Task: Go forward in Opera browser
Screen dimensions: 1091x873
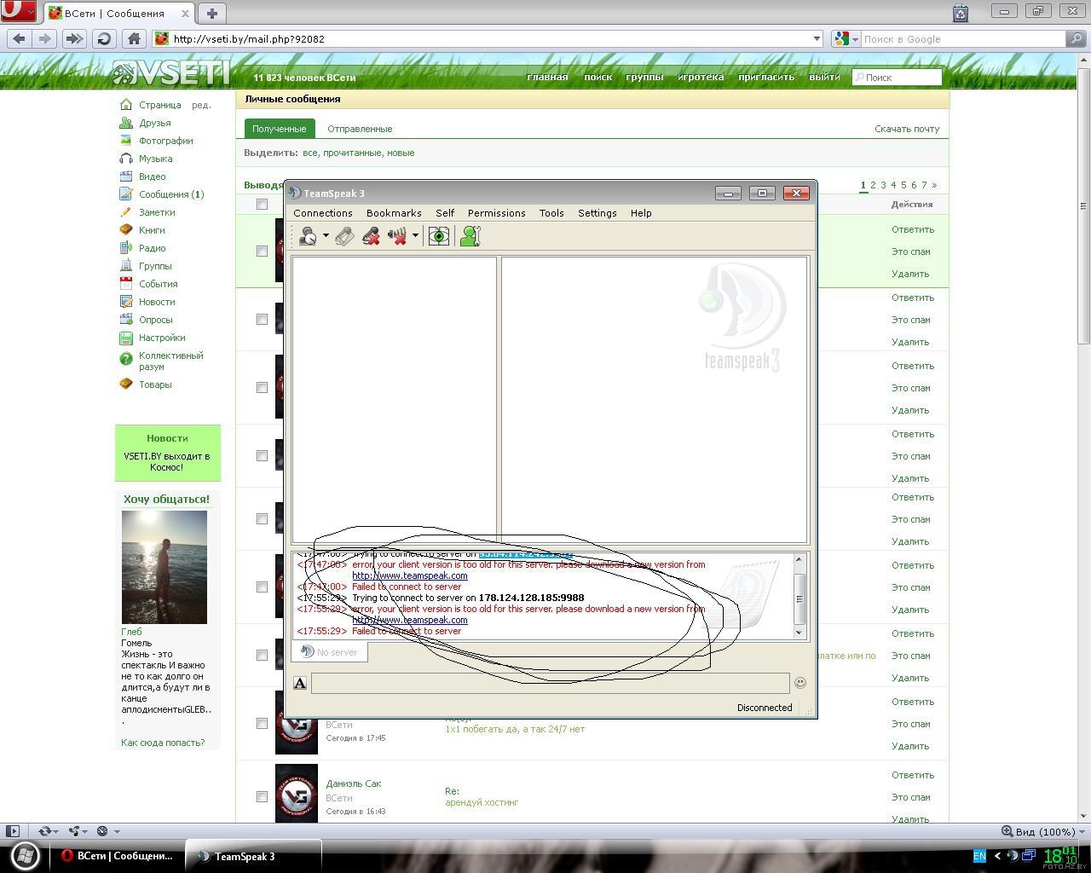Action: 45,38
